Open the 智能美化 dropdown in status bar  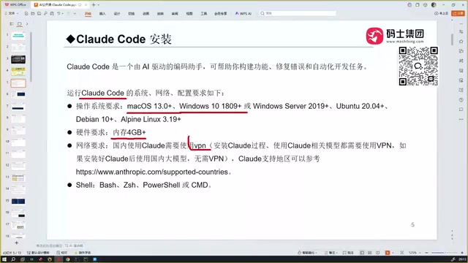point(307,253)
